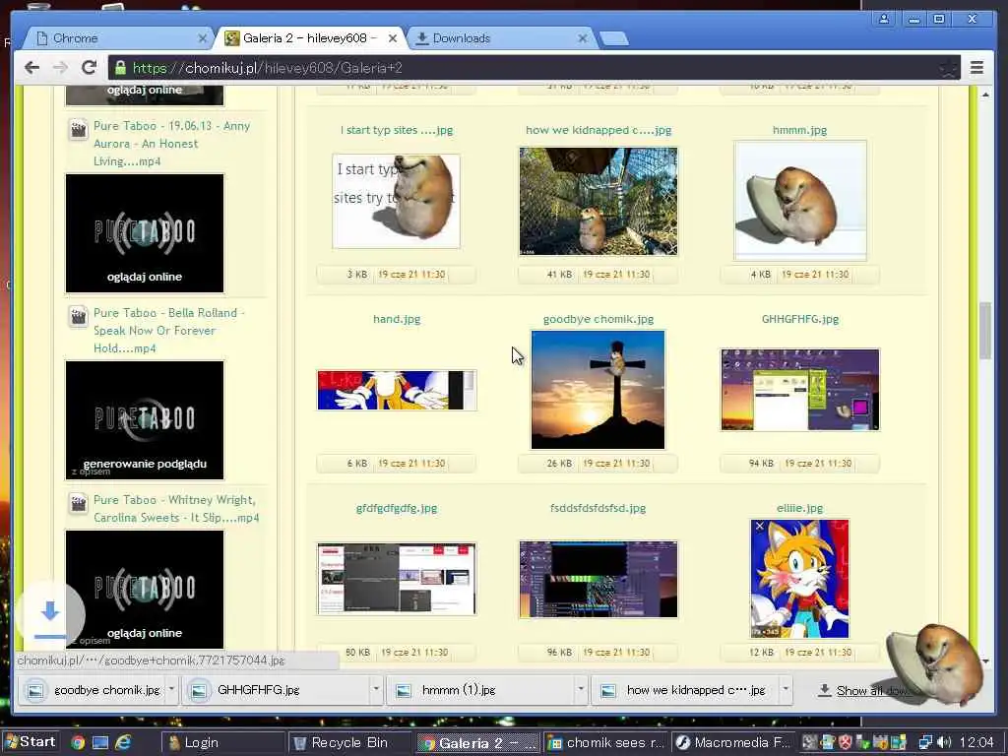
Task: Switch to Recycle Bin taskbar window
Action: [x=348, y=742]
